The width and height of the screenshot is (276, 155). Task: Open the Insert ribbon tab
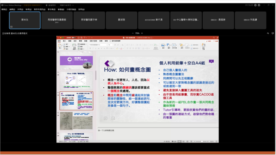64,41
